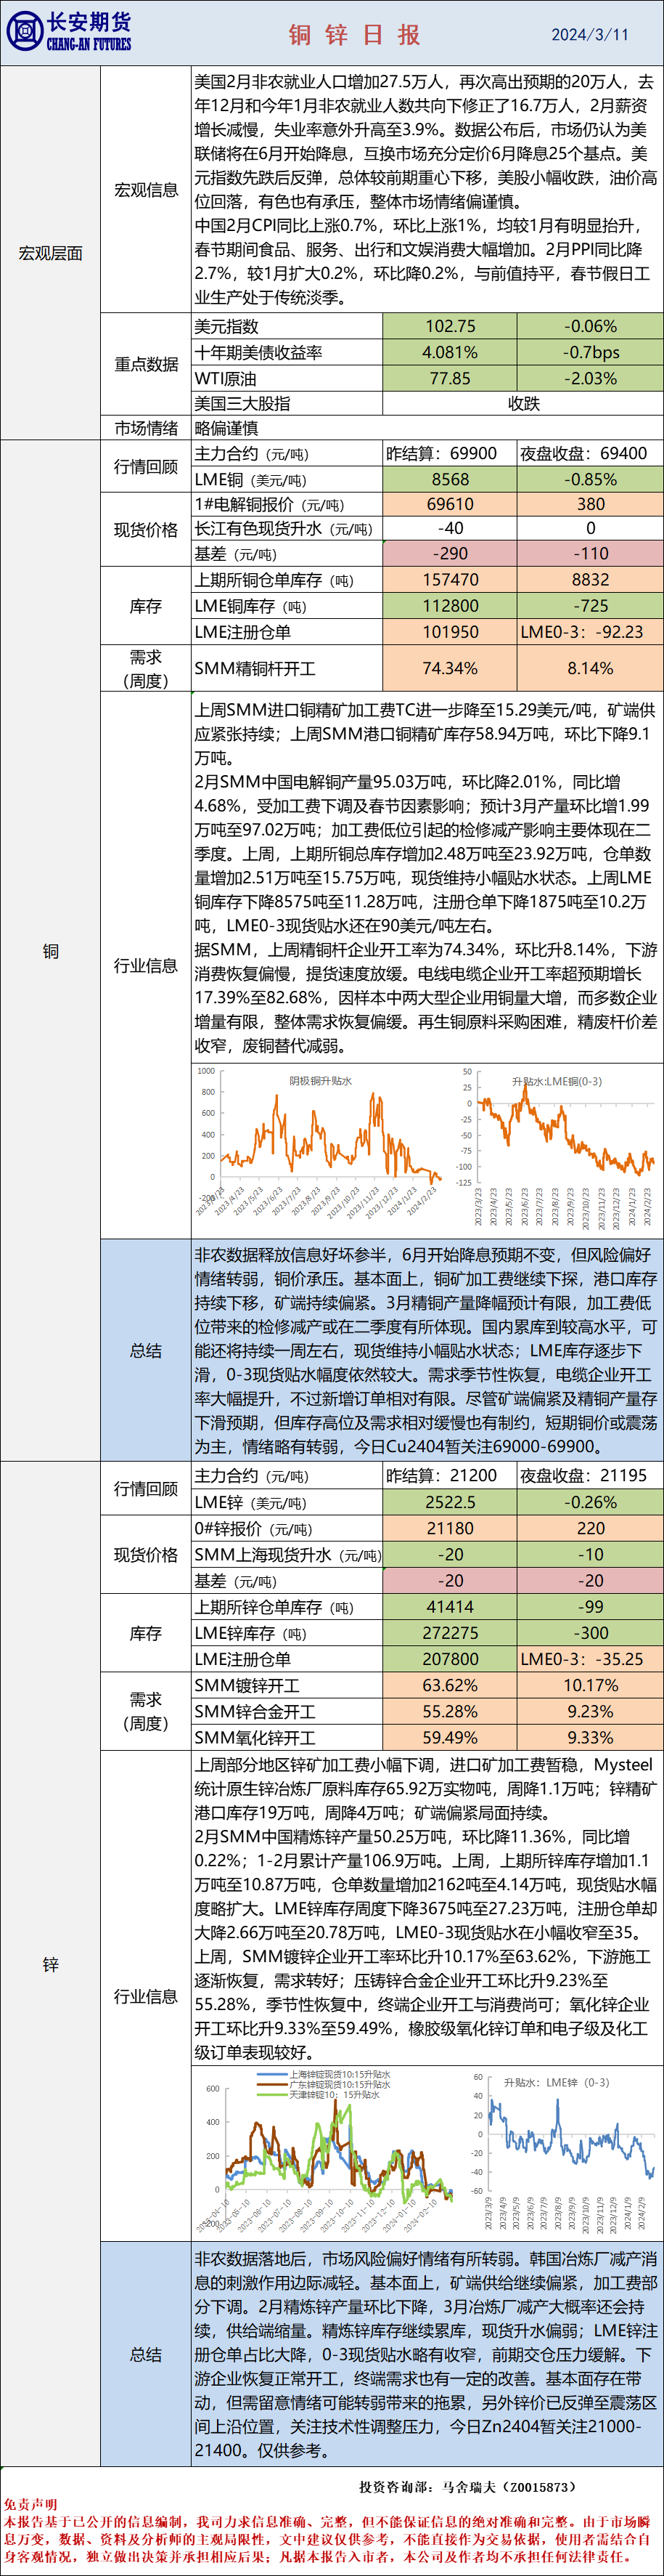Image resolution: width=664 pixels, height=2576 pixels.
Task: Click the inventory change 8832
Action: pos(590,580)
